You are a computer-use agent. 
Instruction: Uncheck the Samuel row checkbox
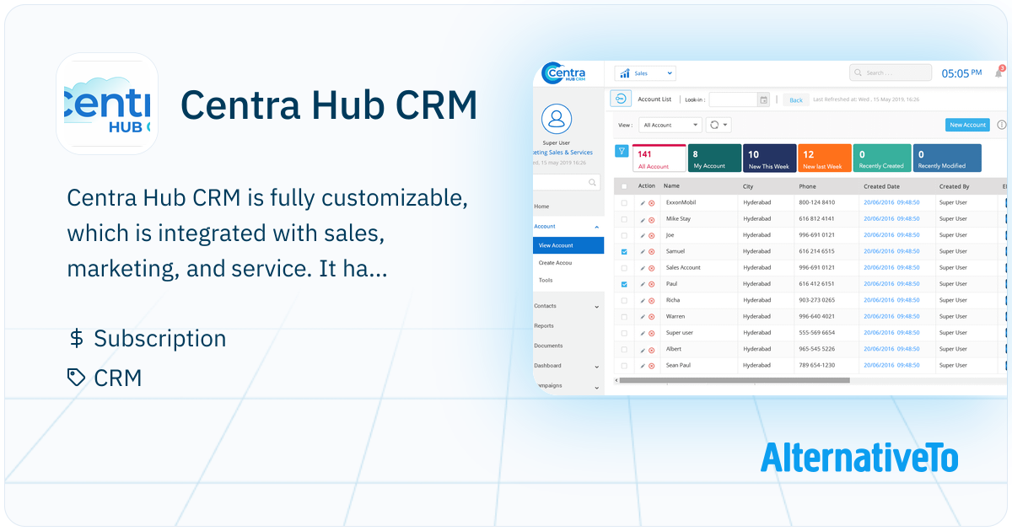click(x=624, y=251)
